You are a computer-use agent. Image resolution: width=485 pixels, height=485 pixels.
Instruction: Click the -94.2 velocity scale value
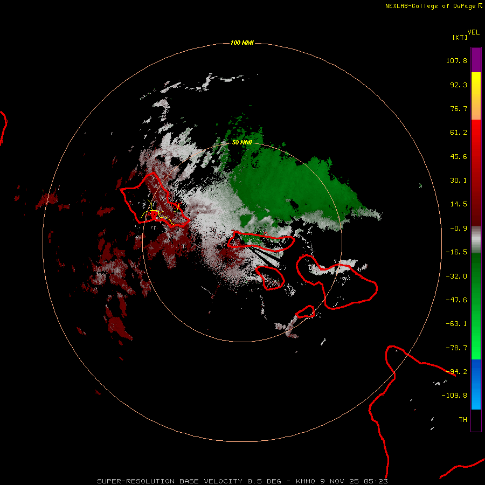pyautogui.click(x=456, y=372)
